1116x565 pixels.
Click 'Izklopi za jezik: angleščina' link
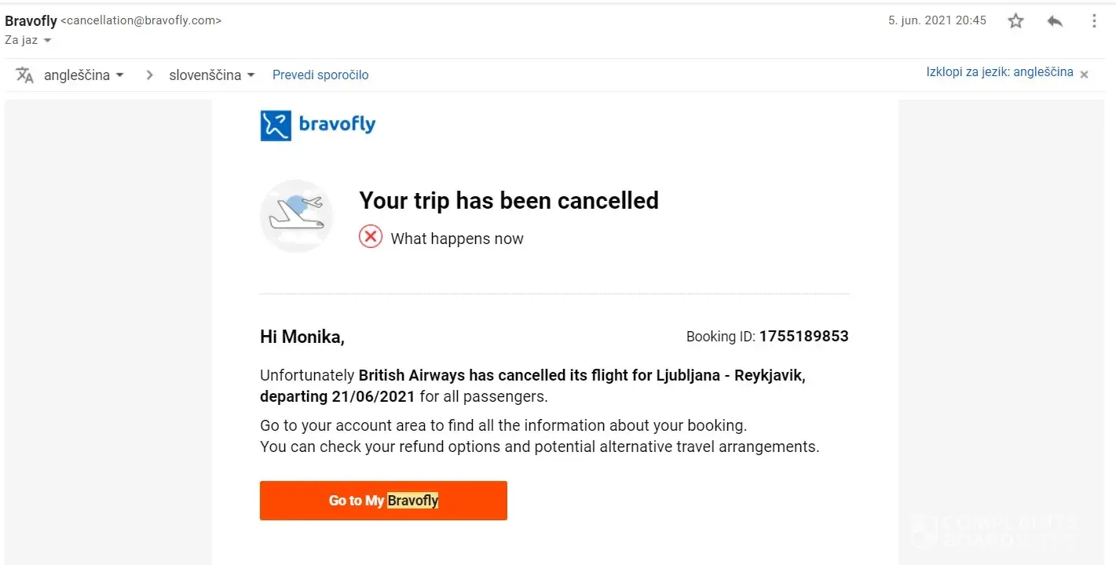pyautogui.click(x=1000, y=72)
